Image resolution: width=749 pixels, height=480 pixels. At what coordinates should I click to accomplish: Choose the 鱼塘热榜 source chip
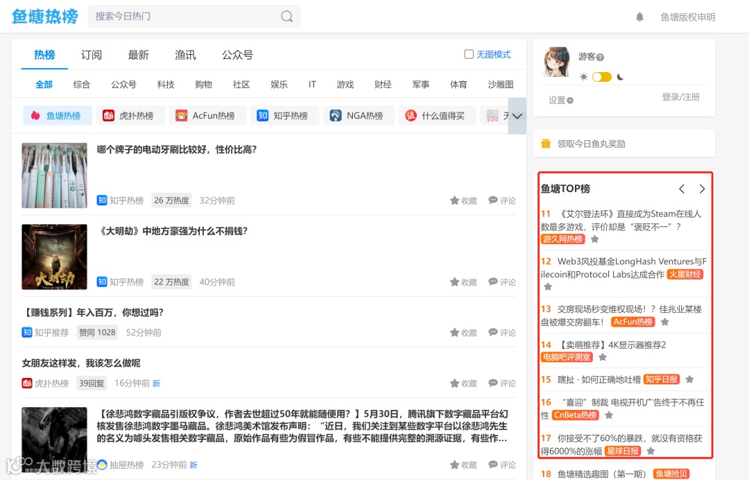[58, 116]
